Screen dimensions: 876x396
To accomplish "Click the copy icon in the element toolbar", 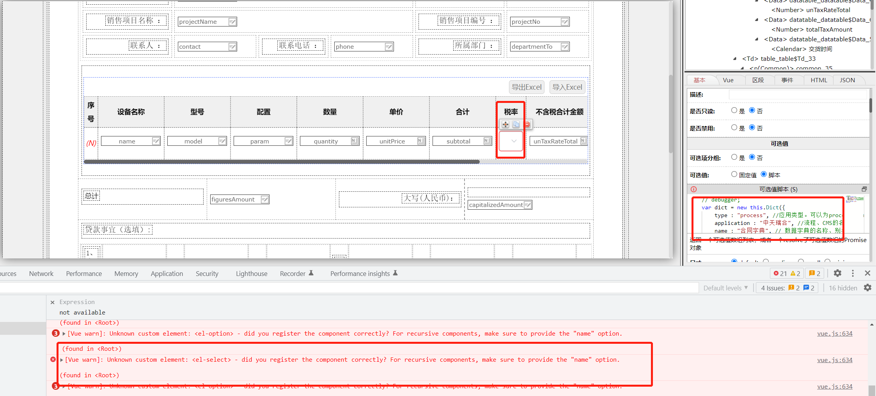I will [x=516, y=124].
